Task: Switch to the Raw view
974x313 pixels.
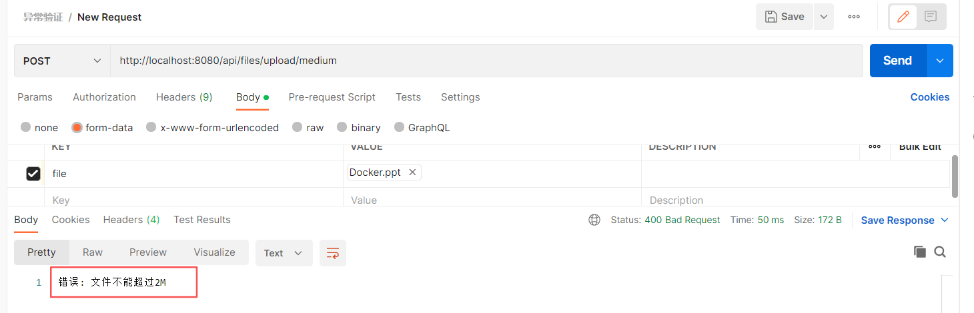Action: [x=93, y=252]
